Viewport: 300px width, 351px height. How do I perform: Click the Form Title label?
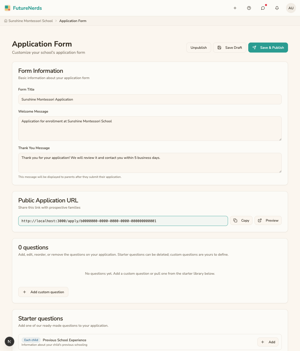[26, 89]
